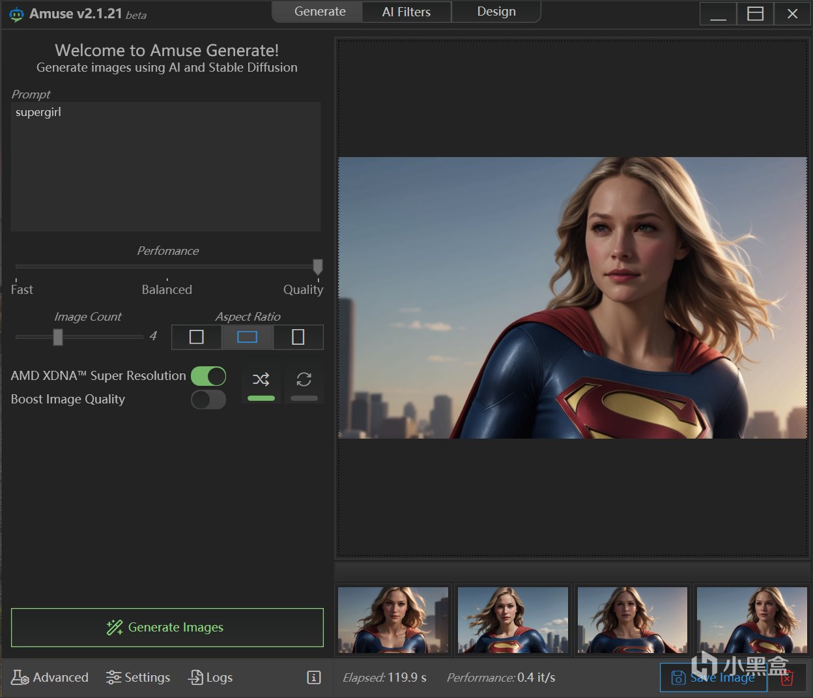Click inside the Prompt text field
813x698 pixels.
[x=165, y=167]
